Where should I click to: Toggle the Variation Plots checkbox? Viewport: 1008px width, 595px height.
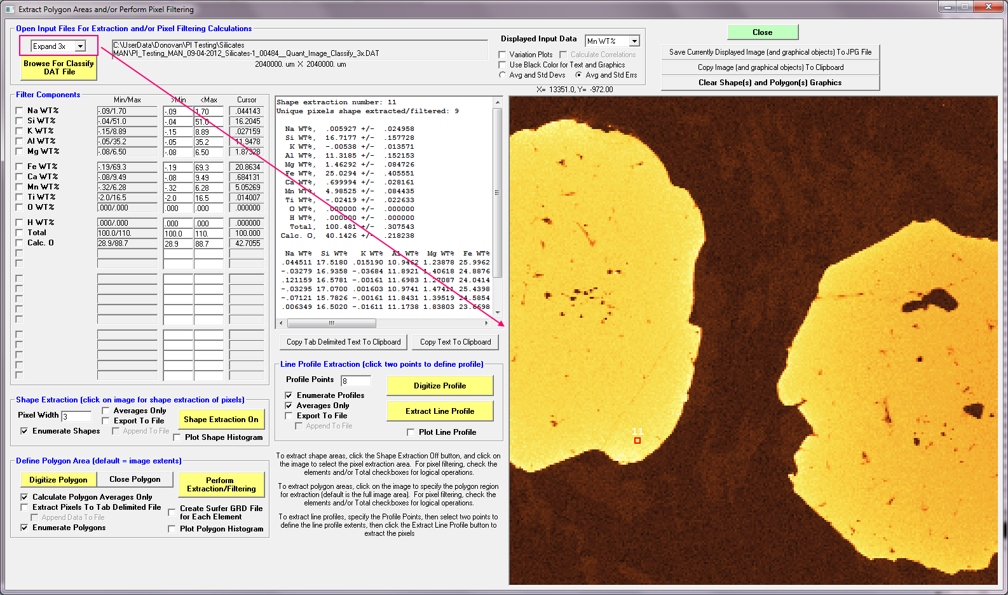click(502, 55)
